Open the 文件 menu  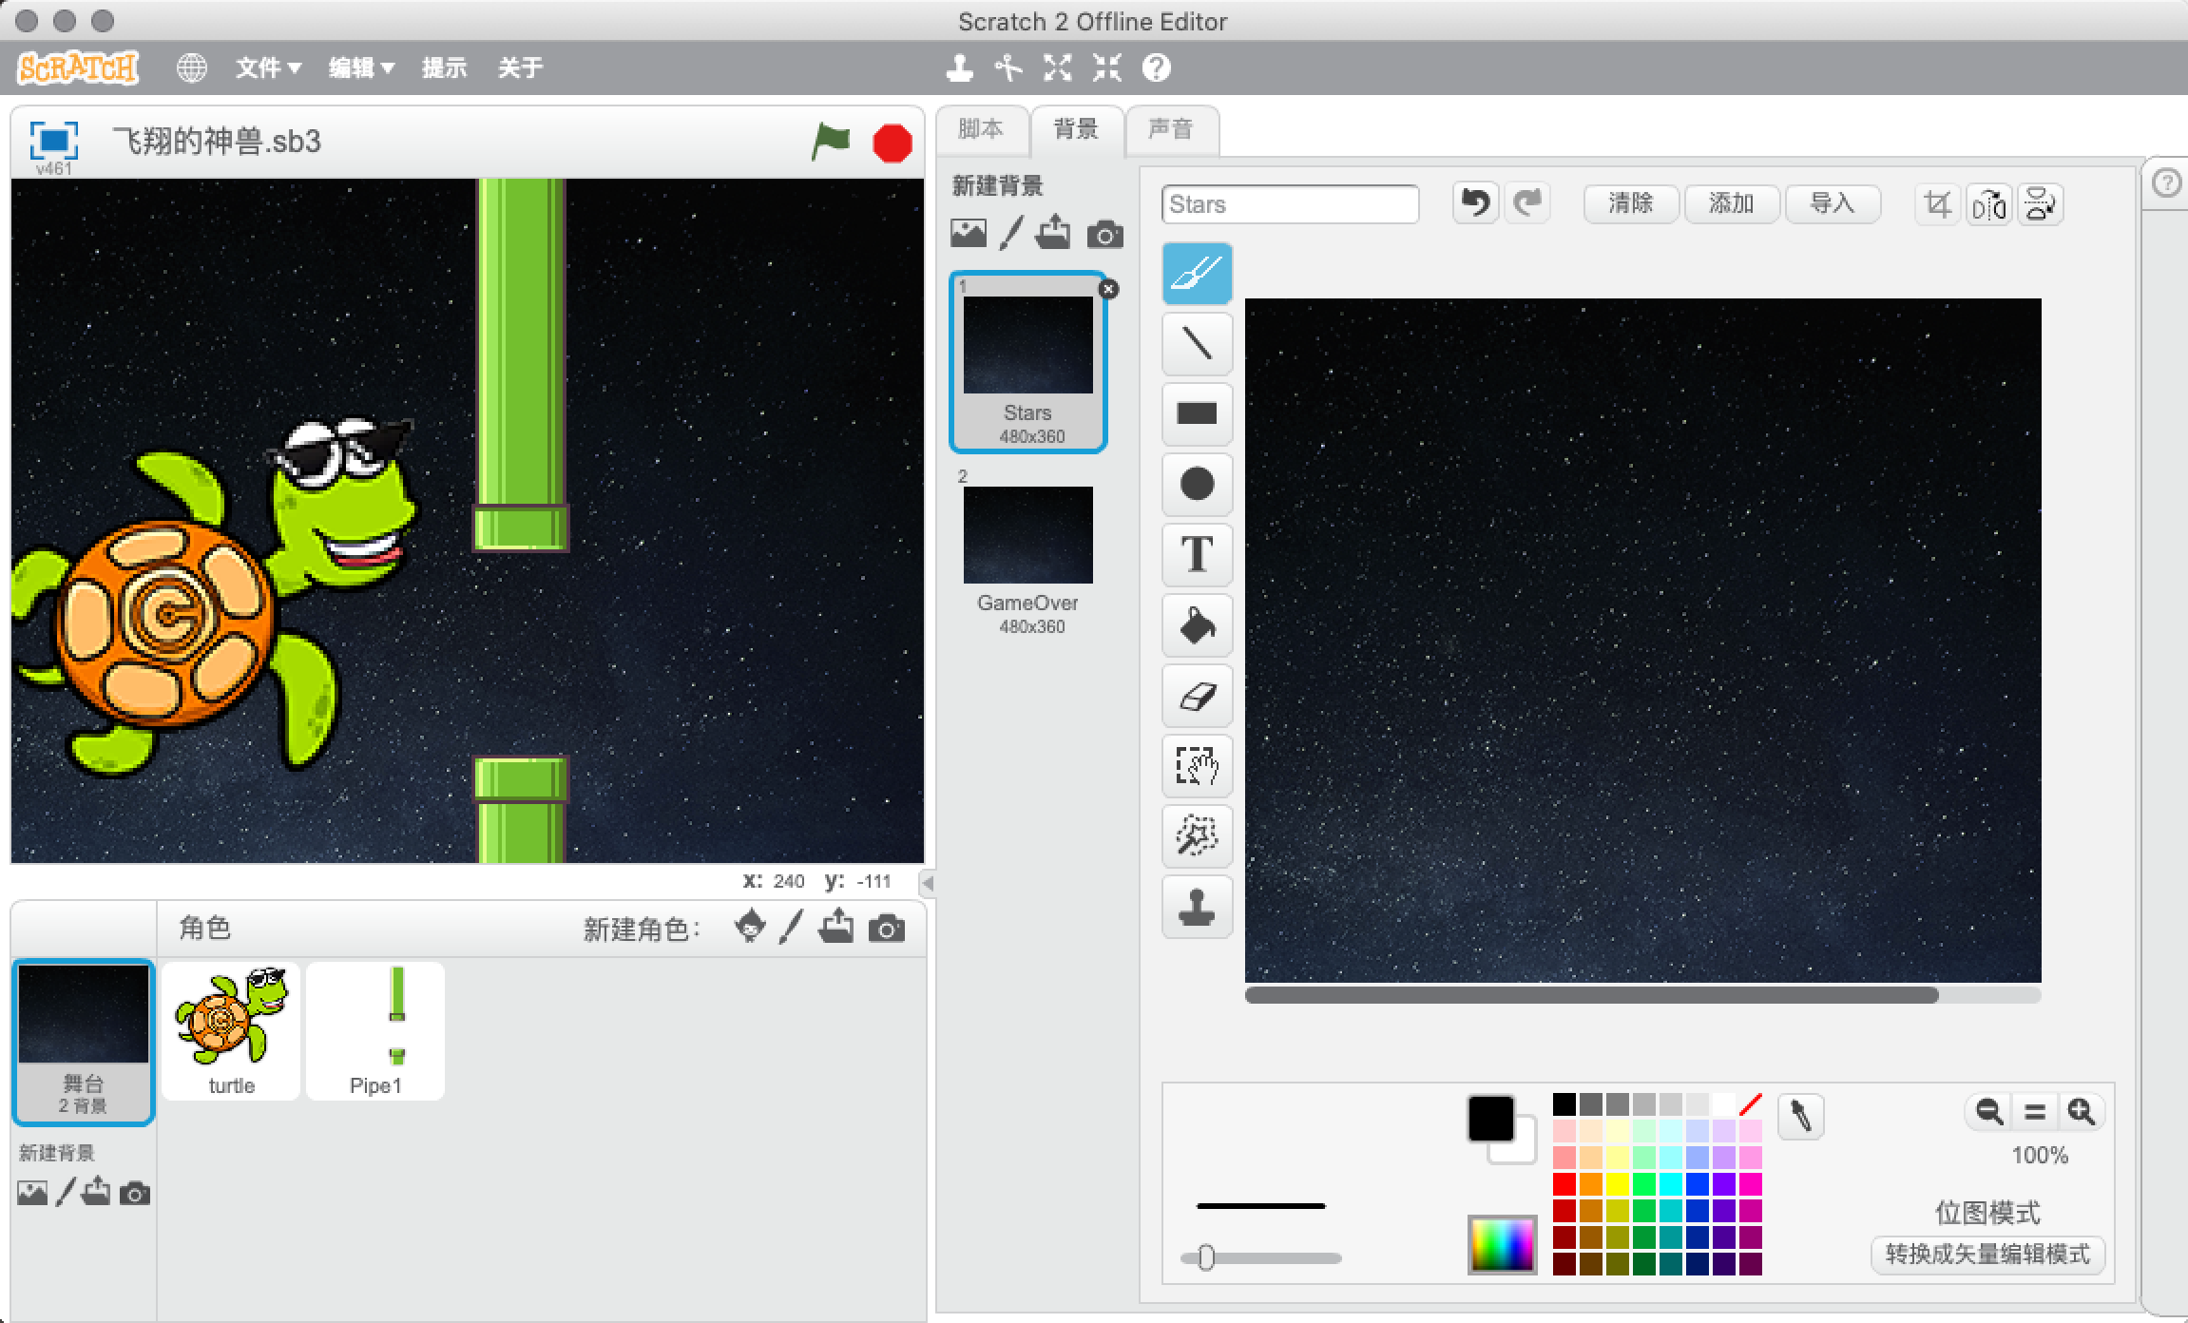click(268, 67)
